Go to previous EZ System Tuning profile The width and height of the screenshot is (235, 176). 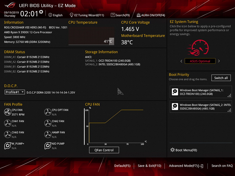pyautogui.click(x=181, y=61)
